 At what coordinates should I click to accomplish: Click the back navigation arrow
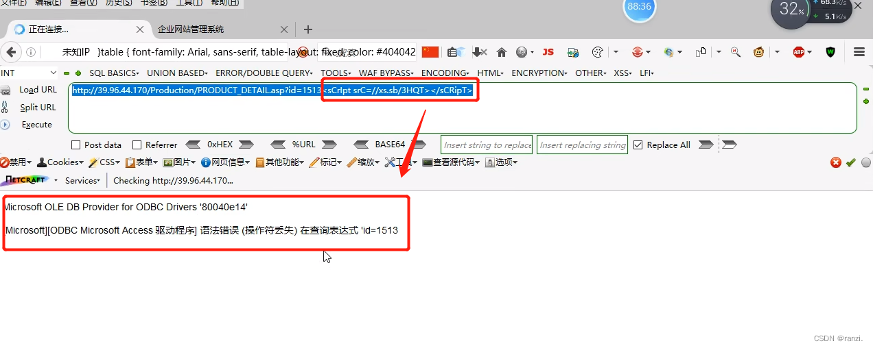[x=11, y=52]
